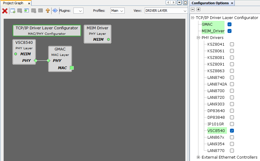Click the scroll tabs right arrow
The image size is (260, 161).
click(173, 2)
